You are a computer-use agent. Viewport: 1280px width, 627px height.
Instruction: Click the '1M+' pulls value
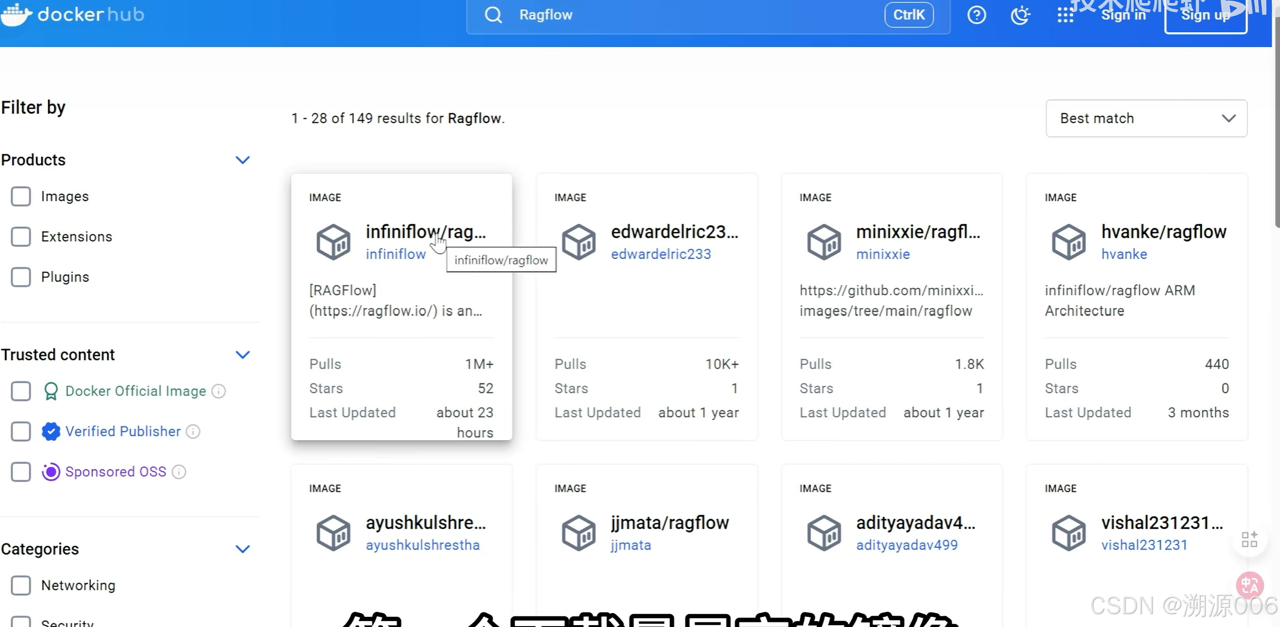point(479,365)
